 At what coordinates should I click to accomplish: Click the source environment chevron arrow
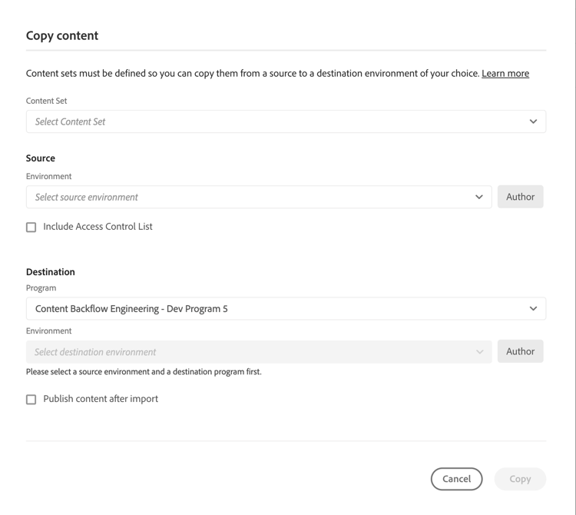(479, 197)
